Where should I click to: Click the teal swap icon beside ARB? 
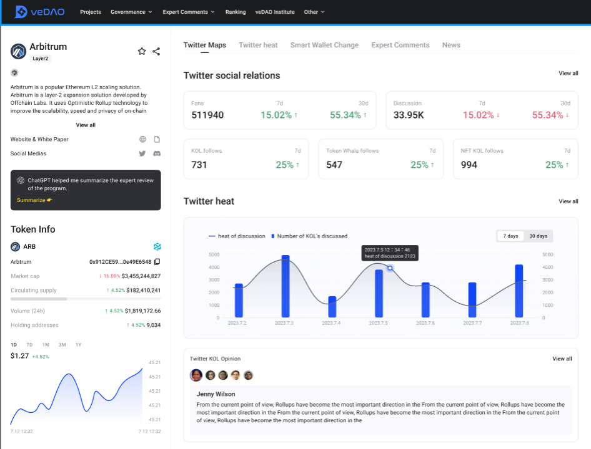[x=157, y=246]
